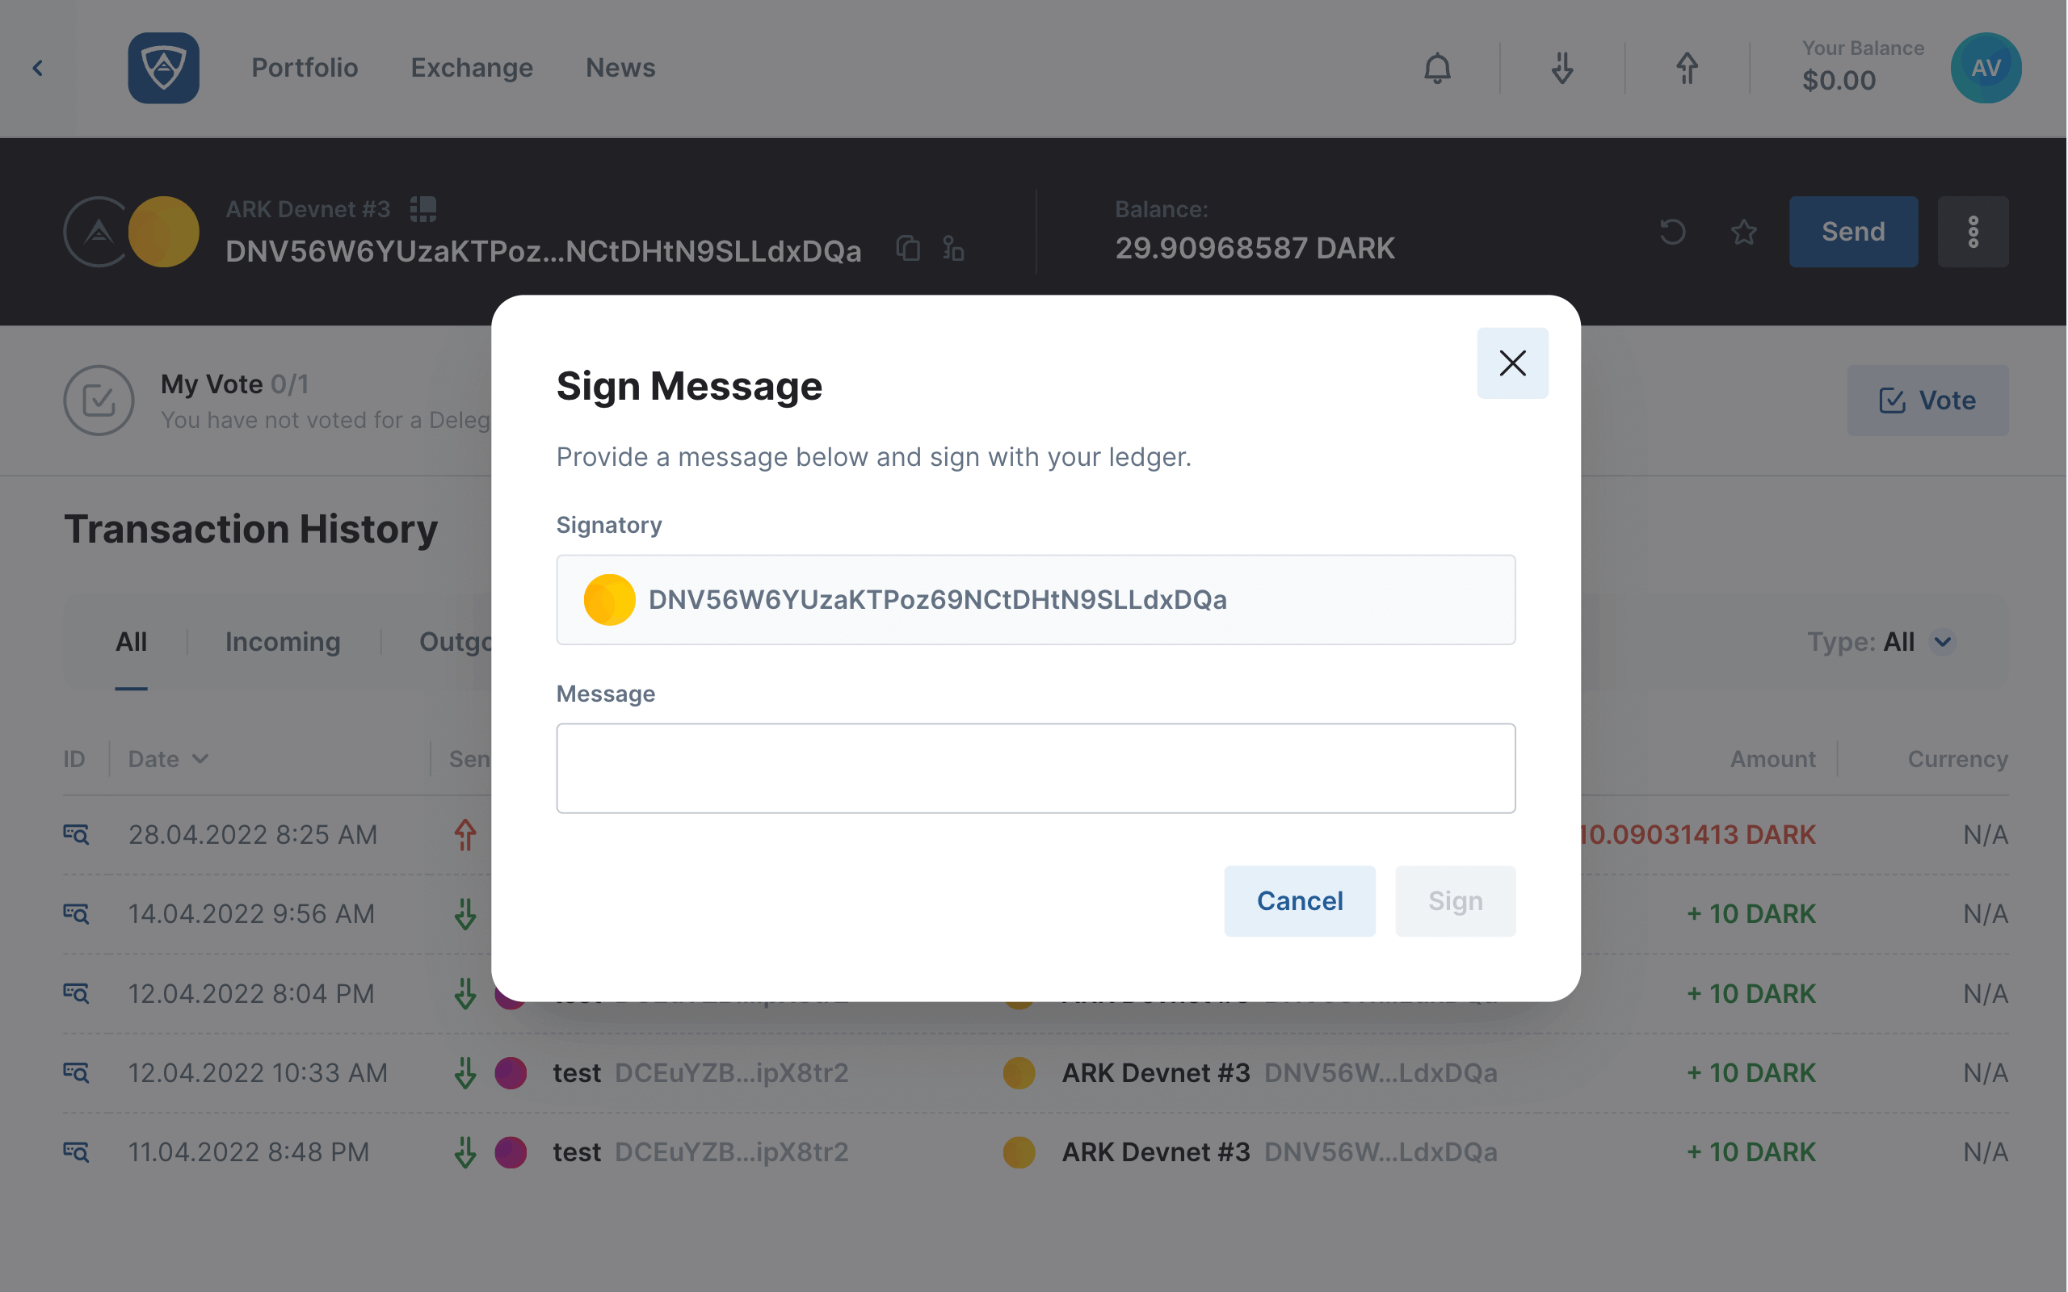2068x1292 pixels.
Task: Sort transactions by Date column
Action: [x=168, y=759]
